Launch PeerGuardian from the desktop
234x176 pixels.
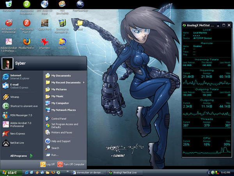80,4
